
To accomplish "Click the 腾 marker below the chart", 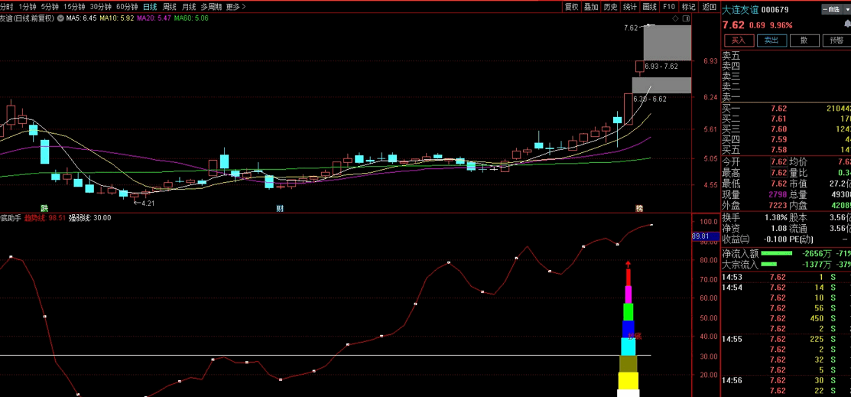I will click(639, 208).
